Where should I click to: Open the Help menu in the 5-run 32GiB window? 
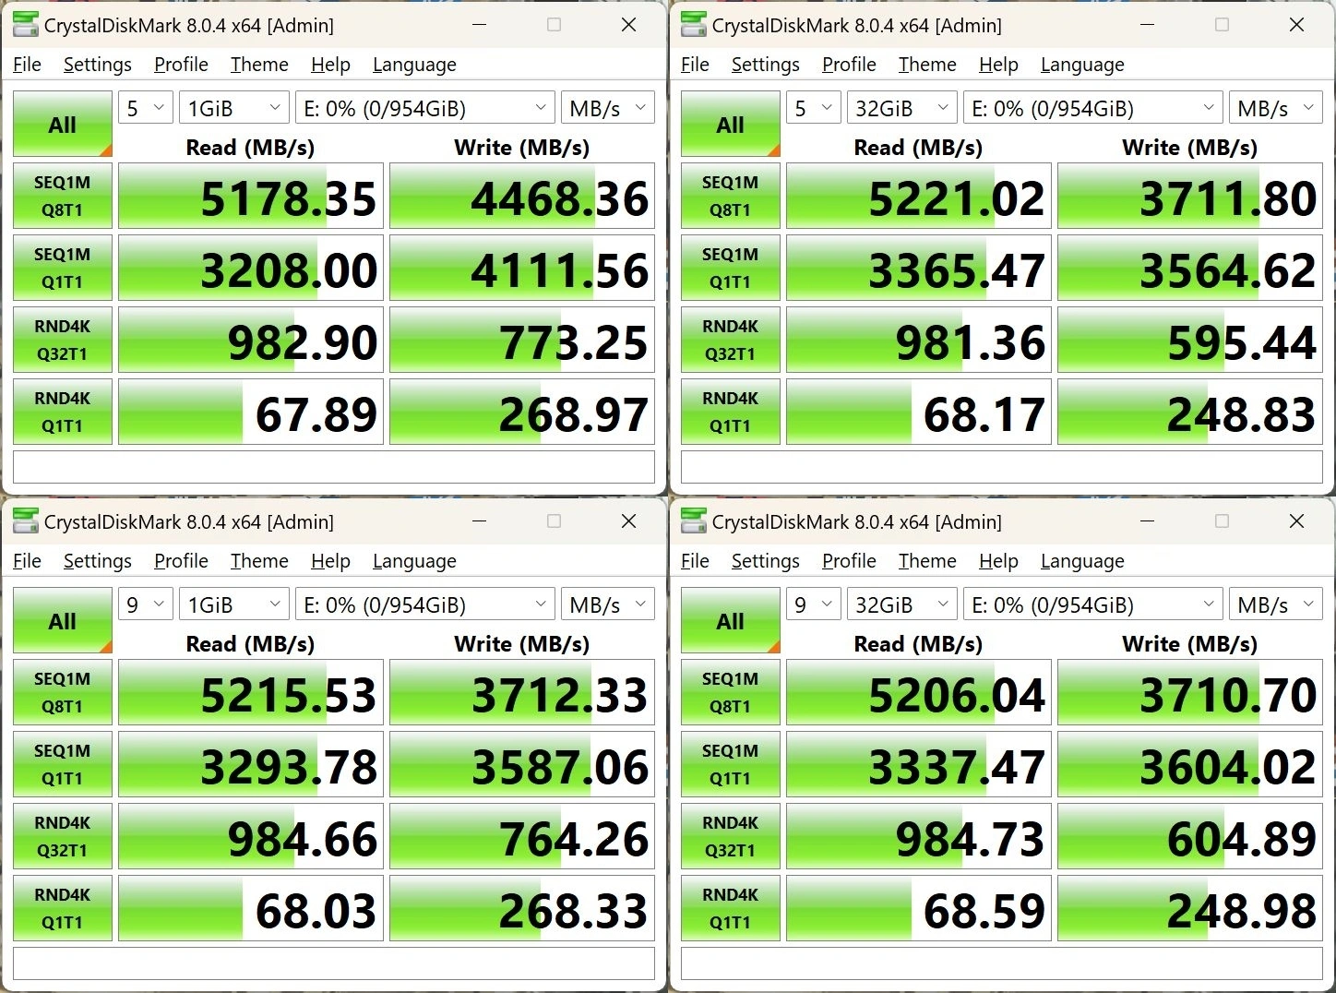[x=998, y=65]
